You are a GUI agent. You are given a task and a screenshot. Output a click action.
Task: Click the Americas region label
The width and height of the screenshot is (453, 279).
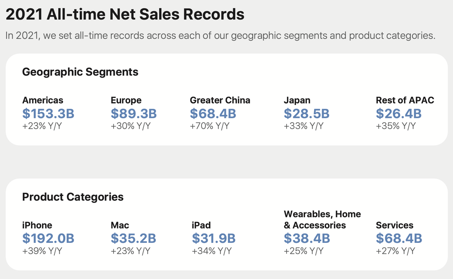[x=43, y=100]
